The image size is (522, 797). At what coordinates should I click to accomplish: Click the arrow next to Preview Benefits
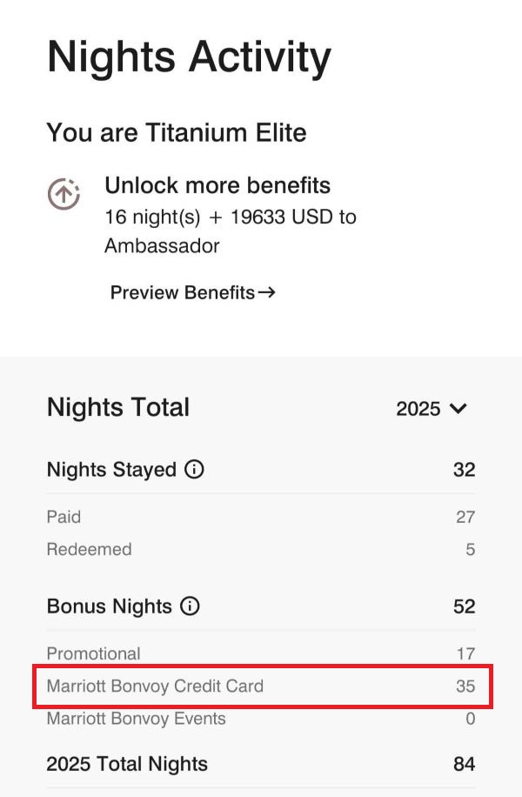[268, 292]
